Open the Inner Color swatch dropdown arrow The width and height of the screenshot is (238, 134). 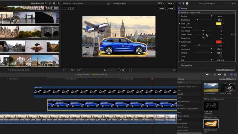pyautogui.click(x=223, y=24)
